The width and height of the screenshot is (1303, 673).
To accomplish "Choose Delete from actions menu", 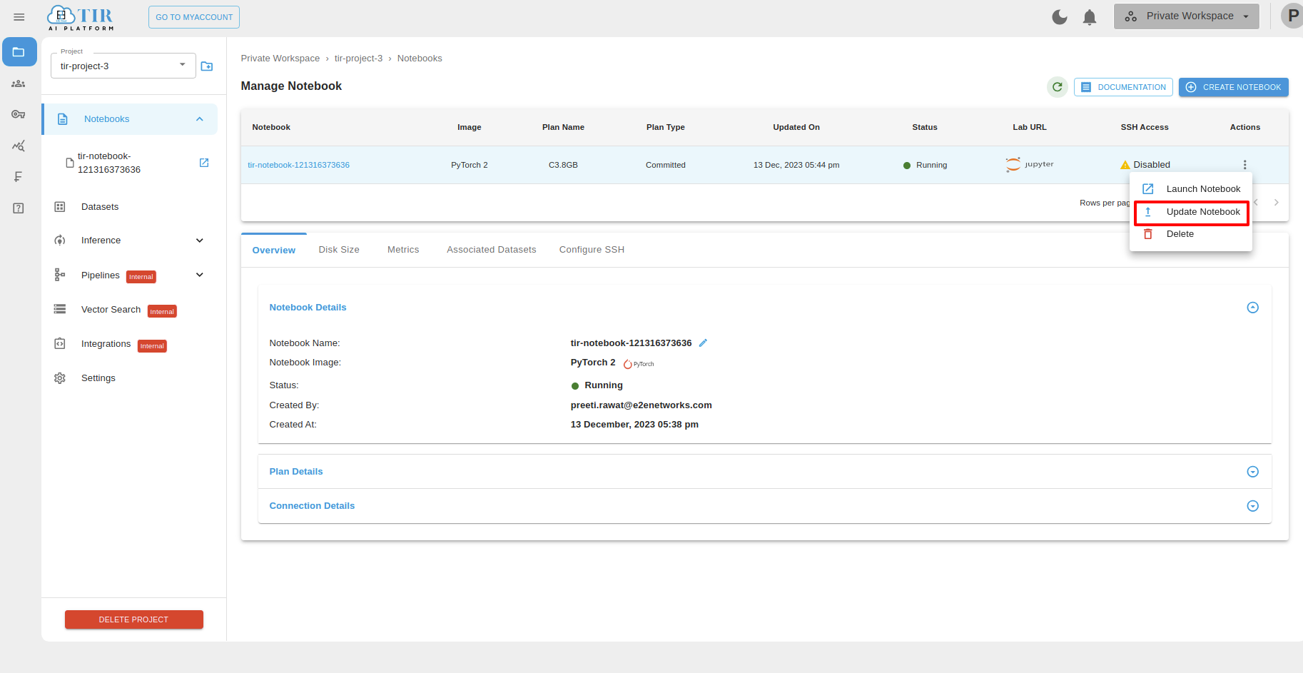I will tap(1191, 234).
